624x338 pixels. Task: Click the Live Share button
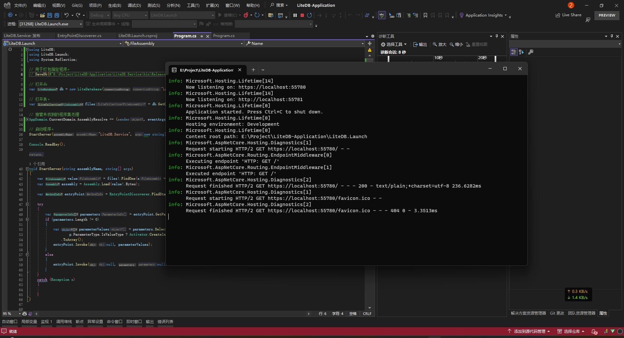(568, 15)
